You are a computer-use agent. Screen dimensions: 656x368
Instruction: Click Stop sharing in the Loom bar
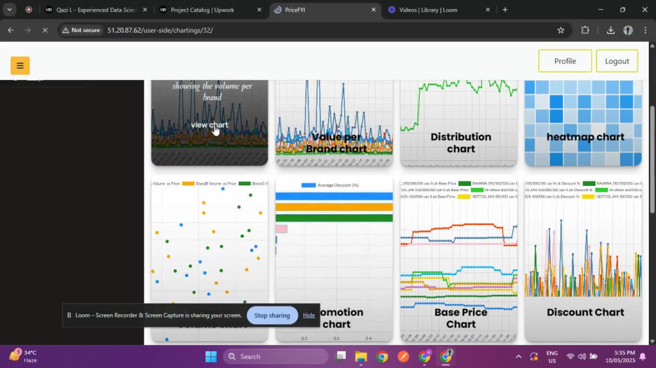pyautogui.click(x=272, y=316)
